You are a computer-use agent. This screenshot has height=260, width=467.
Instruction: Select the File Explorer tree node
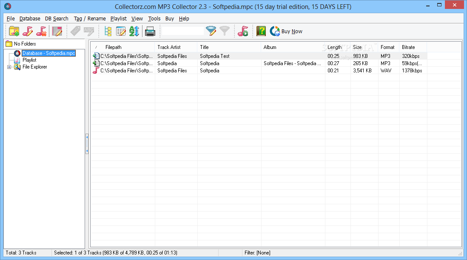tap(35, 67)
